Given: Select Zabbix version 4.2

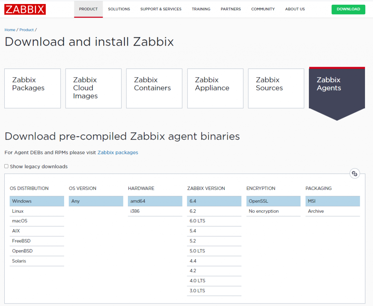Looking at the screenshot, I should 214,271.
